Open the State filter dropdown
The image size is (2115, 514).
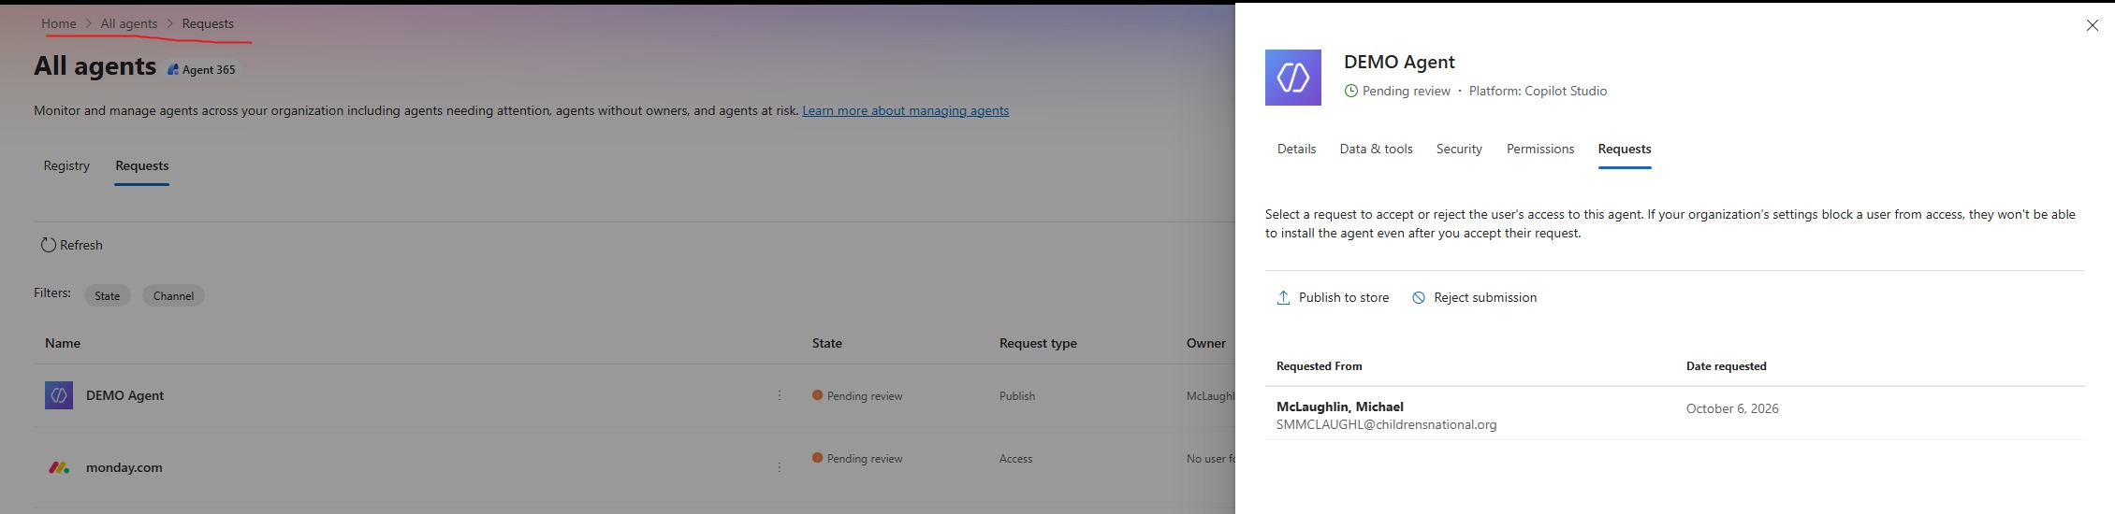coord(108,295)
